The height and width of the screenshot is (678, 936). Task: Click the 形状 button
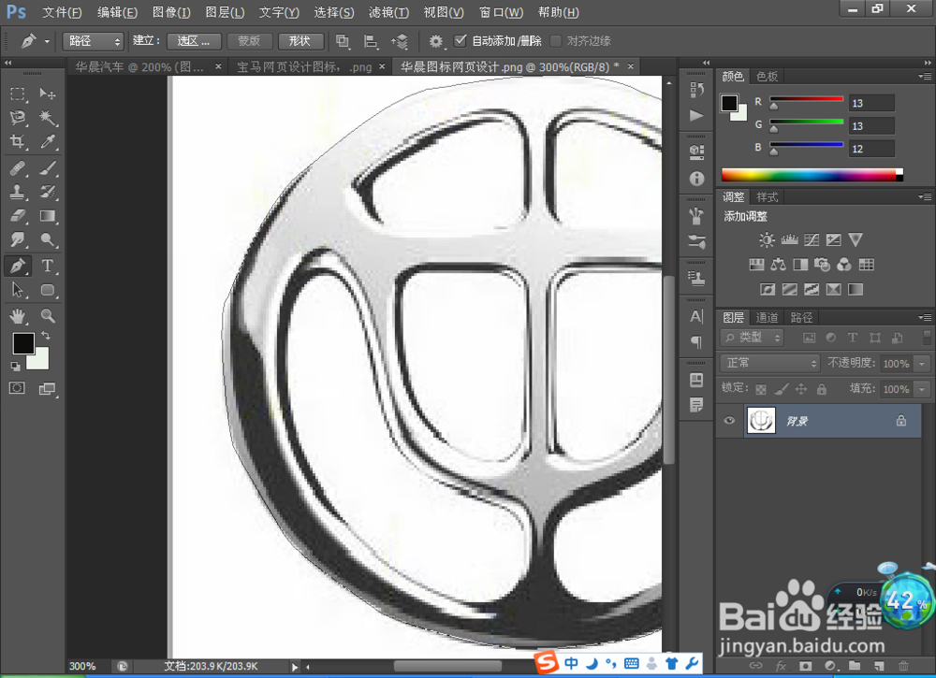tap(300, 41)
